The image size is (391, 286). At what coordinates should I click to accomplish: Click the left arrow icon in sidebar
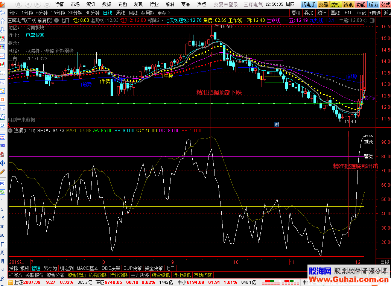point(3,13)
